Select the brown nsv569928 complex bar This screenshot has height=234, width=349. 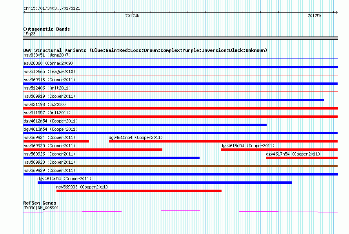[x=180, y=166]
